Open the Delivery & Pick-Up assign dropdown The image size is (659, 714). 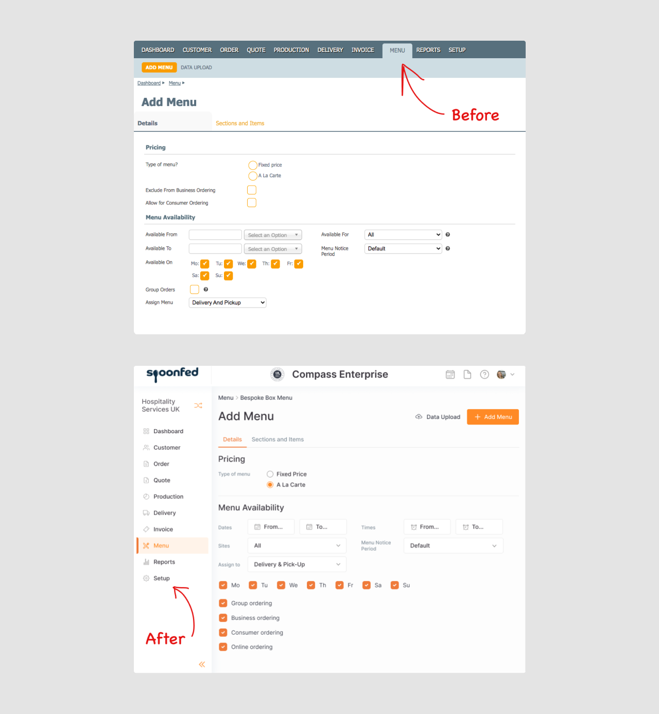click(297, 564)
